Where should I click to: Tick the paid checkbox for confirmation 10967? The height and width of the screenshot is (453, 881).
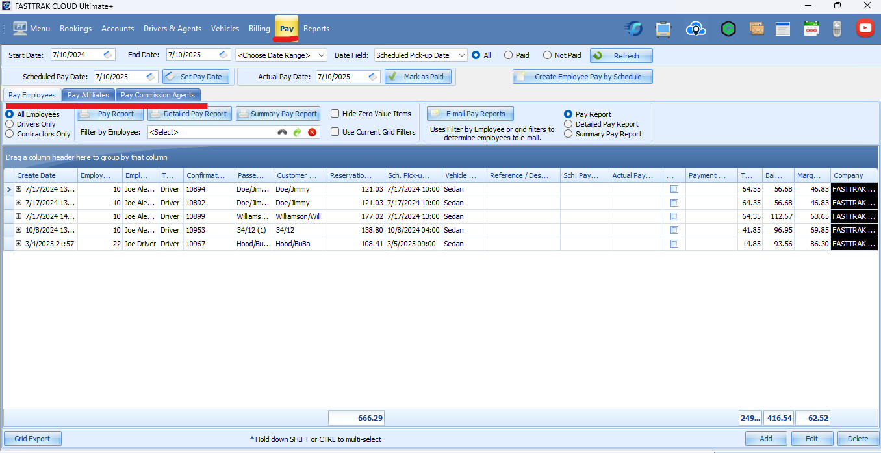(674, 244)
